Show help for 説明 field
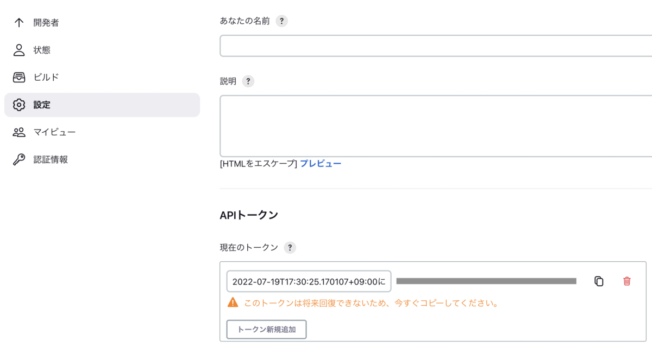Screen dimensions: 652x348 click(x=248, y=81)
